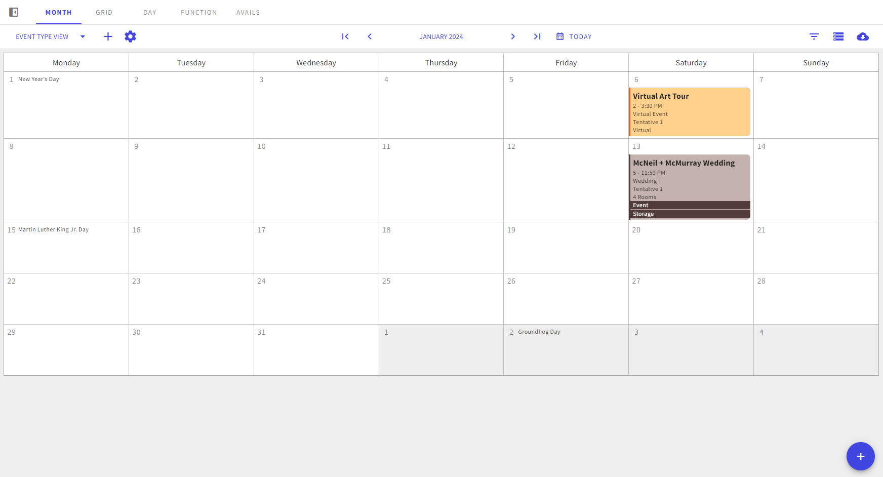Open the Day tab
Screen dimensions: 883x477
150,12
